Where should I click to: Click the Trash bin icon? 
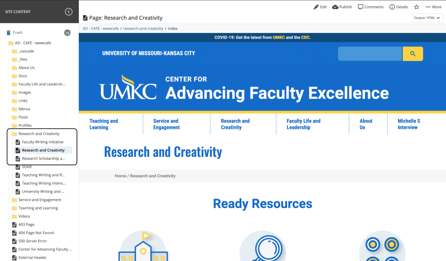[9, 33]
